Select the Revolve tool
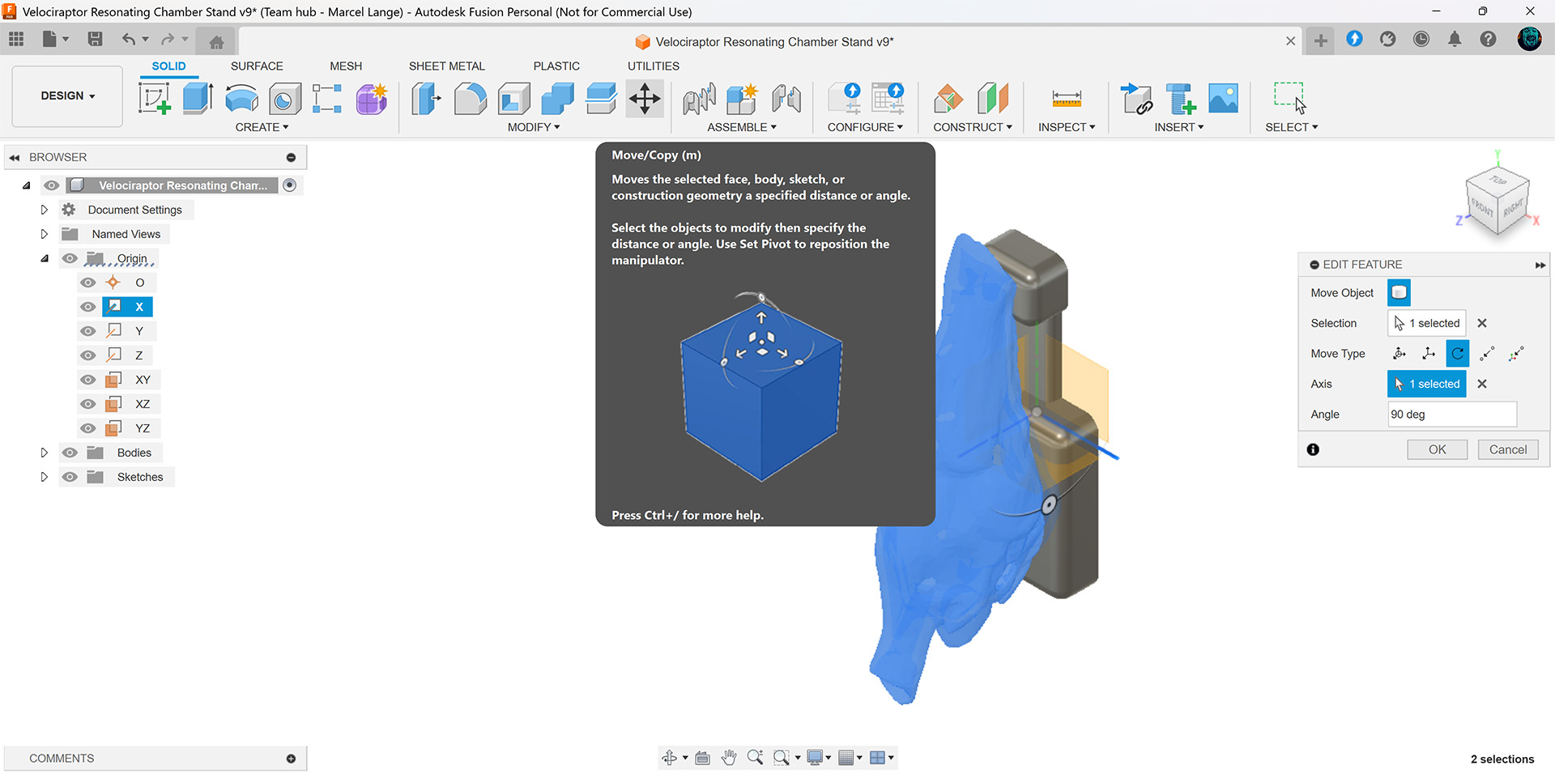Viewport: 1555px width, 774px height. point(241,99)
